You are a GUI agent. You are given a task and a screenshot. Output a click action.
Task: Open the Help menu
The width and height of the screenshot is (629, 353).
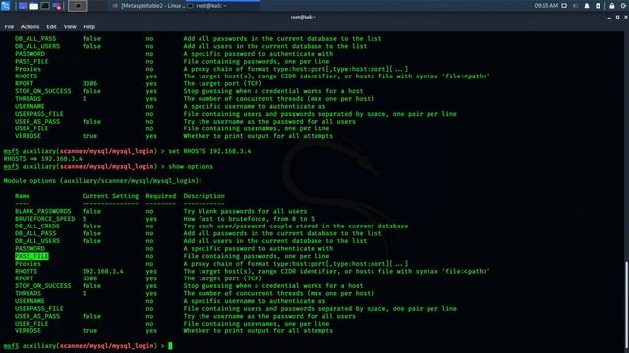(x=88, y=26)
